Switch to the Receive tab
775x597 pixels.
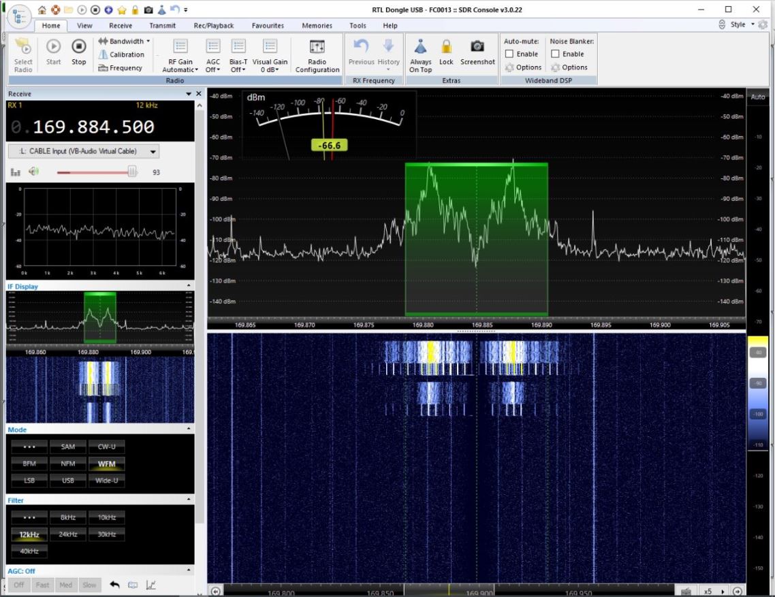pyautogui.click(x=121, y=26)
